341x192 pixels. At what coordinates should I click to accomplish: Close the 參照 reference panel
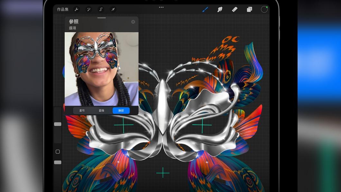(x=133, y=22)
